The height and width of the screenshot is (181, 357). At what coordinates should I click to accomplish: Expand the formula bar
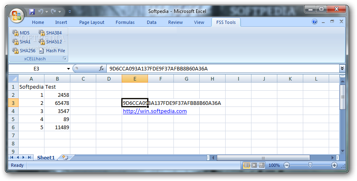point(342,68)
